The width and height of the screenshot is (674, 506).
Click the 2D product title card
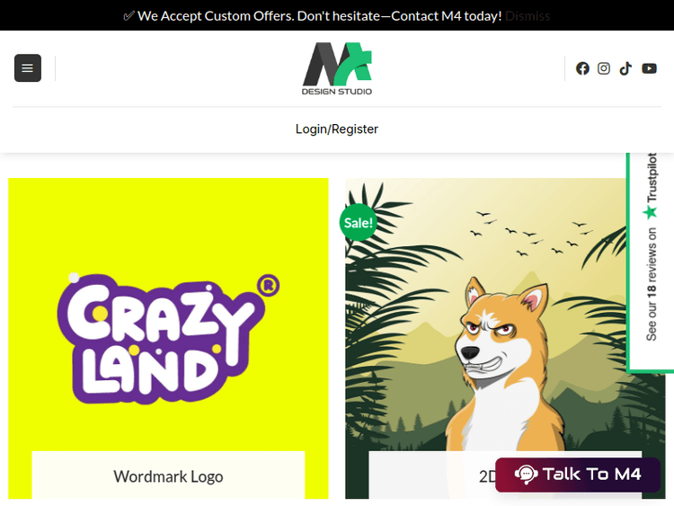tap(431, 475)
